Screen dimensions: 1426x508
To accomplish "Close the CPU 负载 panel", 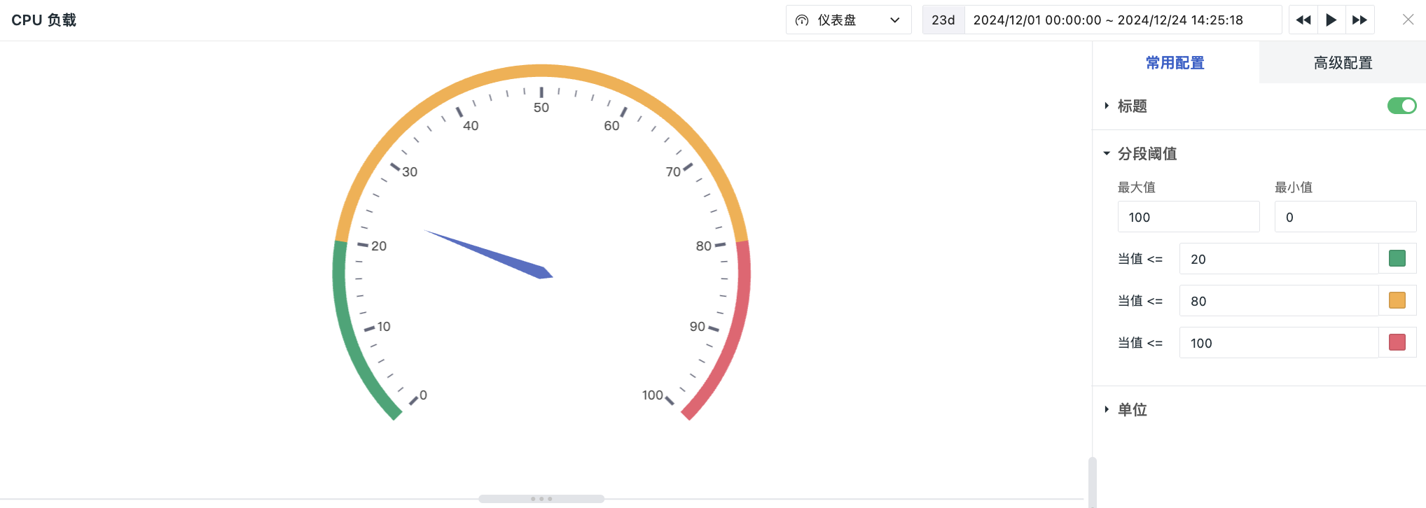I will tap(1408, 20).
